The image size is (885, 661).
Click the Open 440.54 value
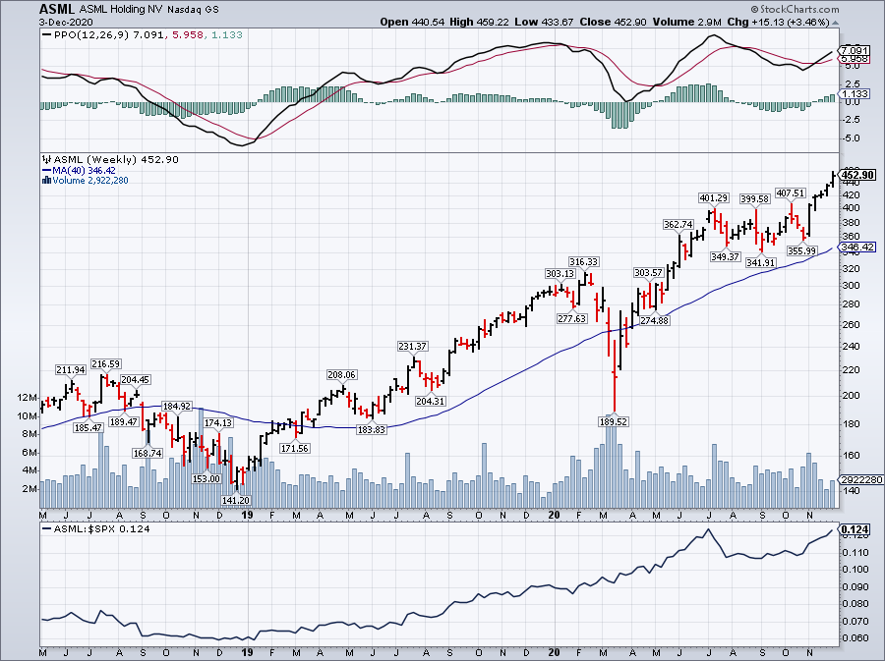pos(413,22)
